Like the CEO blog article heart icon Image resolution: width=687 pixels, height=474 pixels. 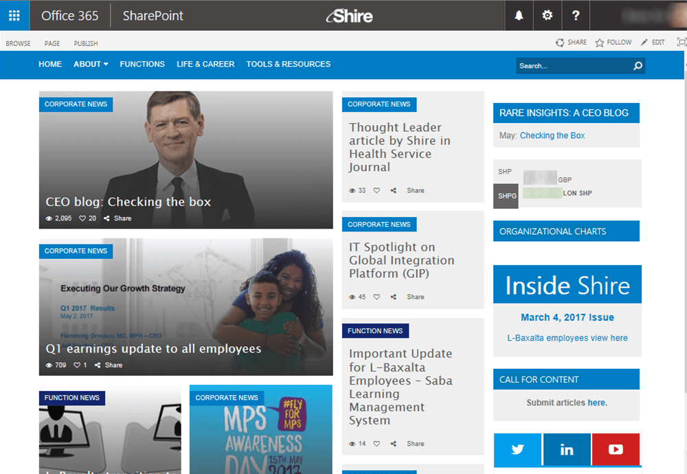point(82,218)
